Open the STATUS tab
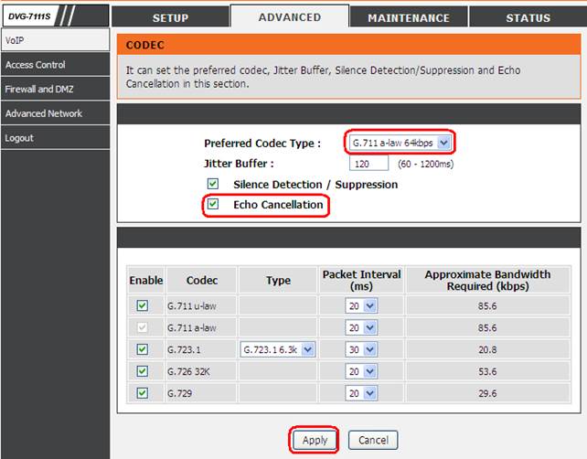This screenshot has height=459, width=587. [528, 17]
